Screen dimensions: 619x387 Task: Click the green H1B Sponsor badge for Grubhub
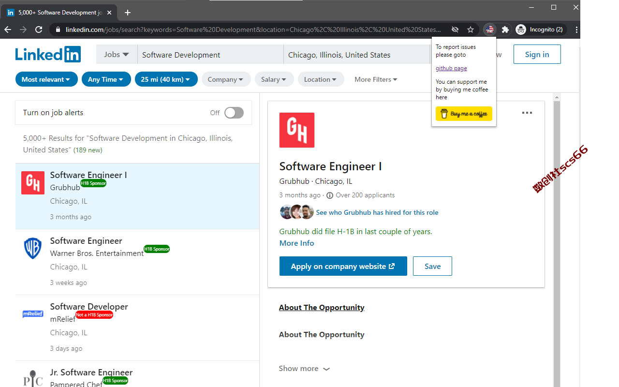pyautogui.click(x=93, y=183)
